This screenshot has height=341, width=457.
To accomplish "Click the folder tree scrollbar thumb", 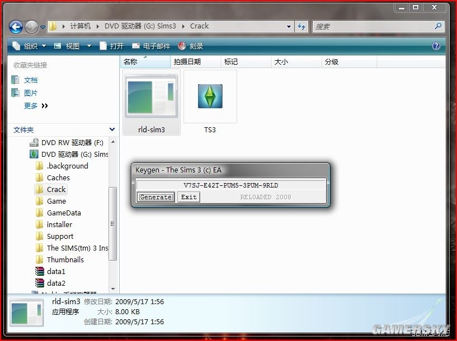I will pyautogui.click(x=113, y=224).
